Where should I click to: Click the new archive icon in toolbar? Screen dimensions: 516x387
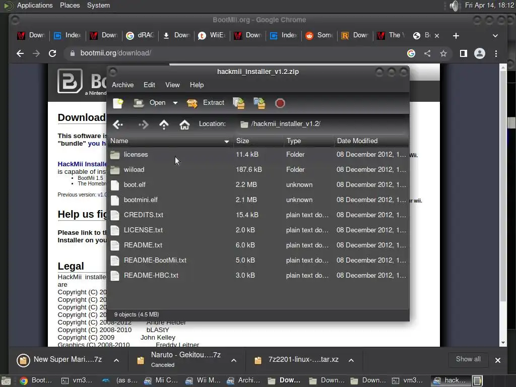pyautogui.click(x=118, y=103)
